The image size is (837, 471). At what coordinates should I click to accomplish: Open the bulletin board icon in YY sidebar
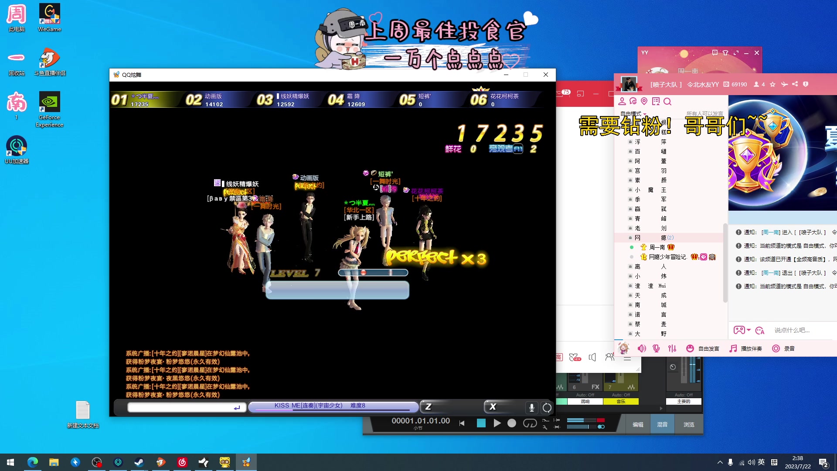[x=656, y=102]
